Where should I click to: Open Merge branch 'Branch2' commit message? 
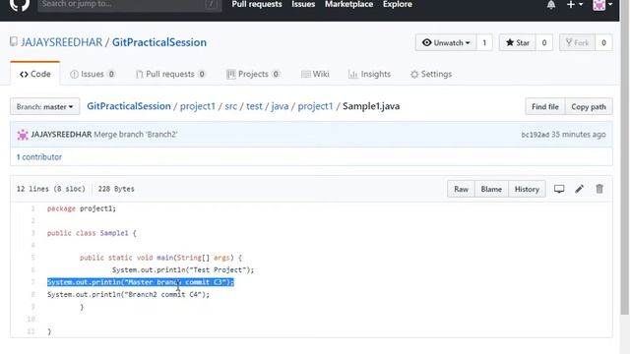point(136,134)
